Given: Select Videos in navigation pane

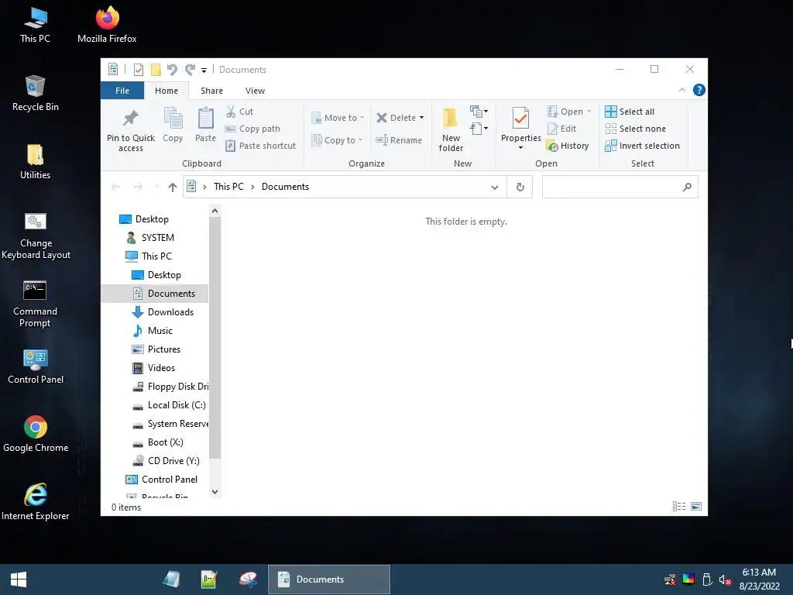Looking at the screenshot, I should (x=161, y=368).
